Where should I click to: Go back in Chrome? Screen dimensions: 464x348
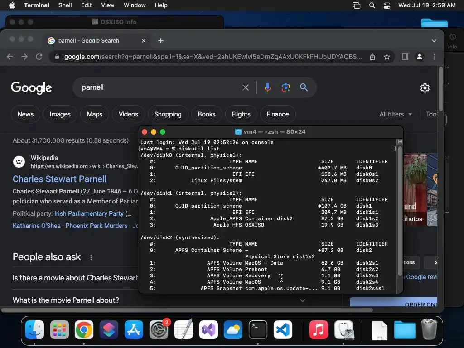tap(10, 57)
